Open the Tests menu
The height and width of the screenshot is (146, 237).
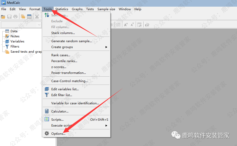(x=90, y=9)
